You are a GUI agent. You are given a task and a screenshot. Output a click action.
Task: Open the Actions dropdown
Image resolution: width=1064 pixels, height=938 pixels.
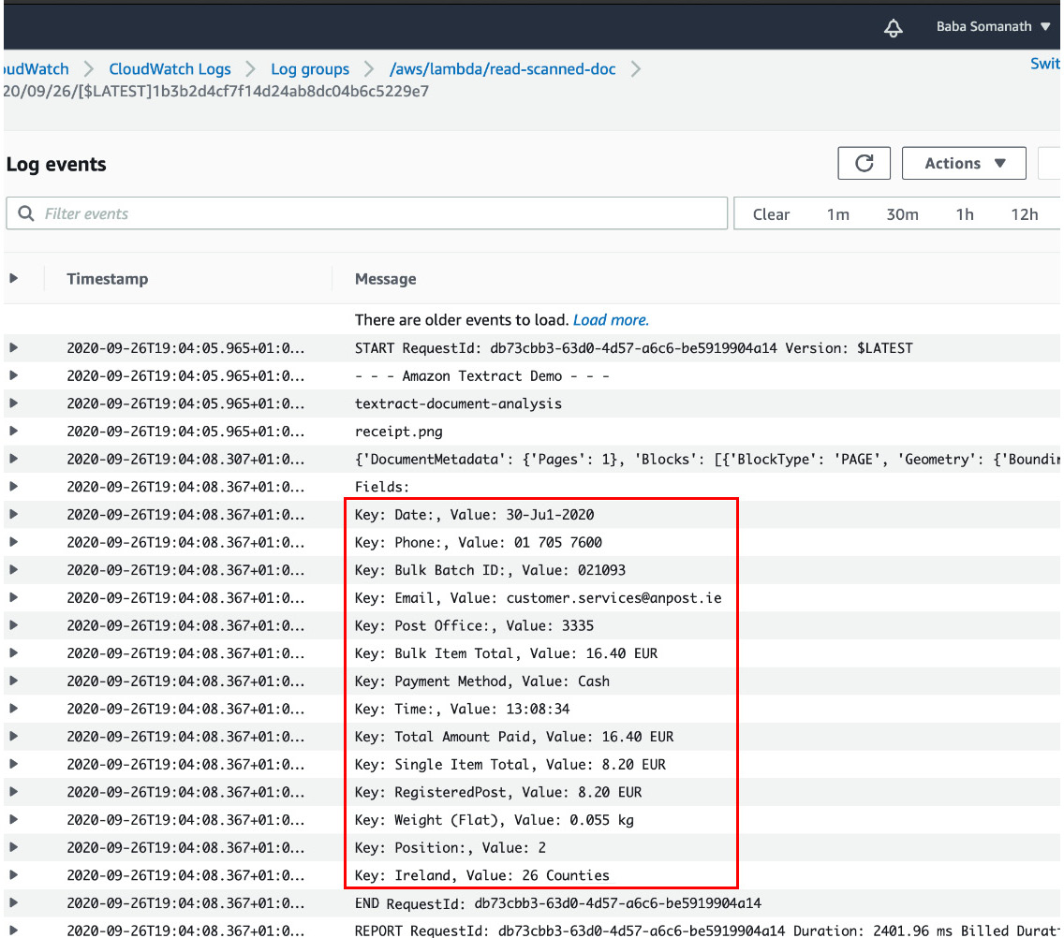[x=964, y=164]
